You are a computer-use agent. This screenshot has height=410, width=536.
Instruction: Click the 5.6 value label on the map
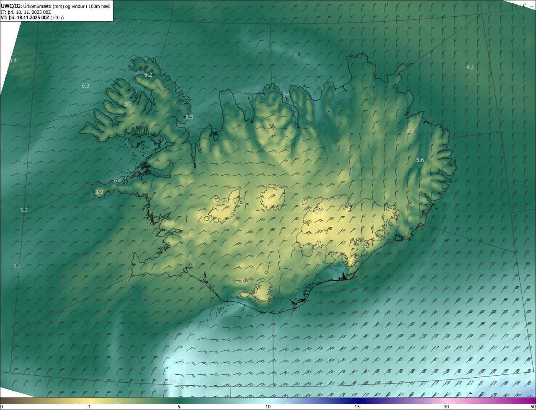coord(420,160)
